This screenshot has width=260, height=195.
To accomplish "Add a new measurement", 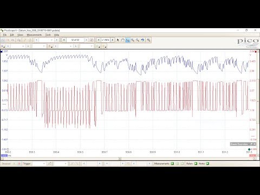I will [172, 164].
